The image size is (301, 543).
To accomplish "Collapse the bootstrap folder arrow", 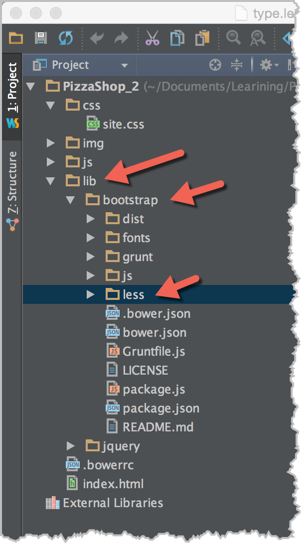I will (71, 200).
